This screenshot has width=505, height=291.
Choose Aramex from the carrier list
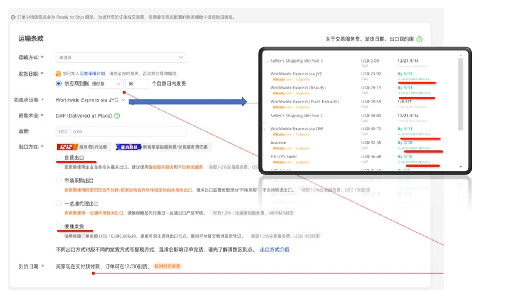(278, 143)
